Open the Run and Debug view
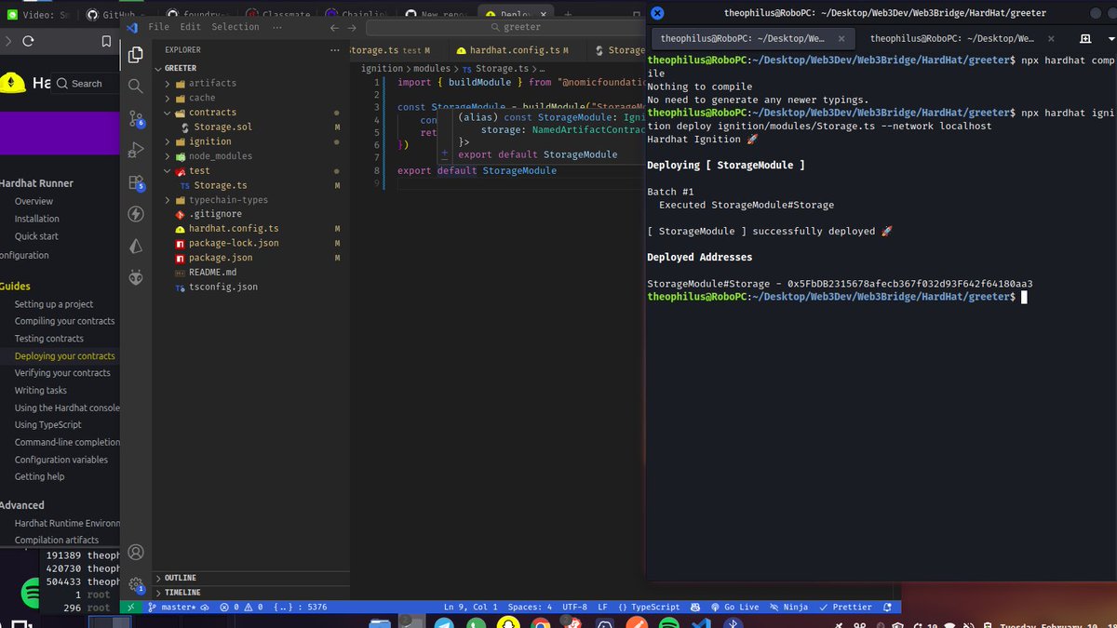 click(136, 150)
